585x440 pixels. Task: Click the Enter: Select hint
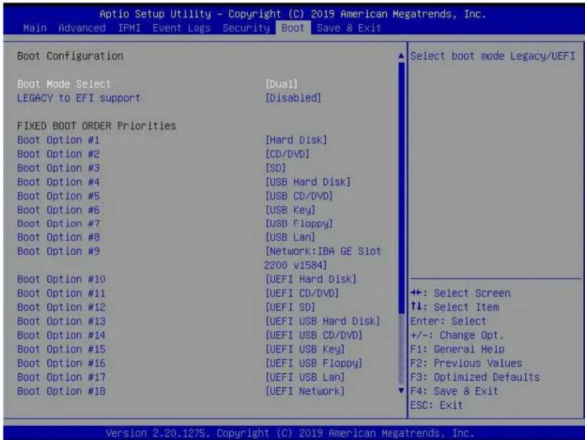(x=448, y=321)
